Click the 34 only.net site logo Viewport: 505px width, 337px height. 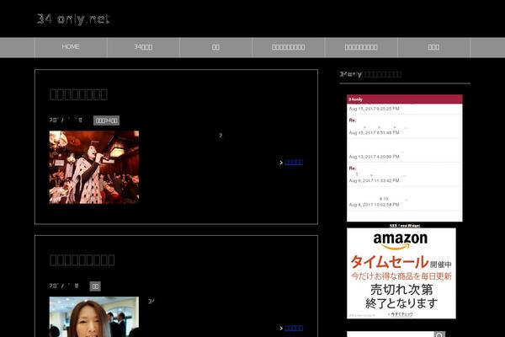tap(73, 19)
